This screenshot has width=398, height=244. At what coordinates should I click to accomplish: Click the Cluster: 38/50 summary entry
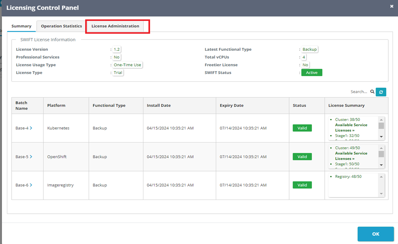click(348, 119)
